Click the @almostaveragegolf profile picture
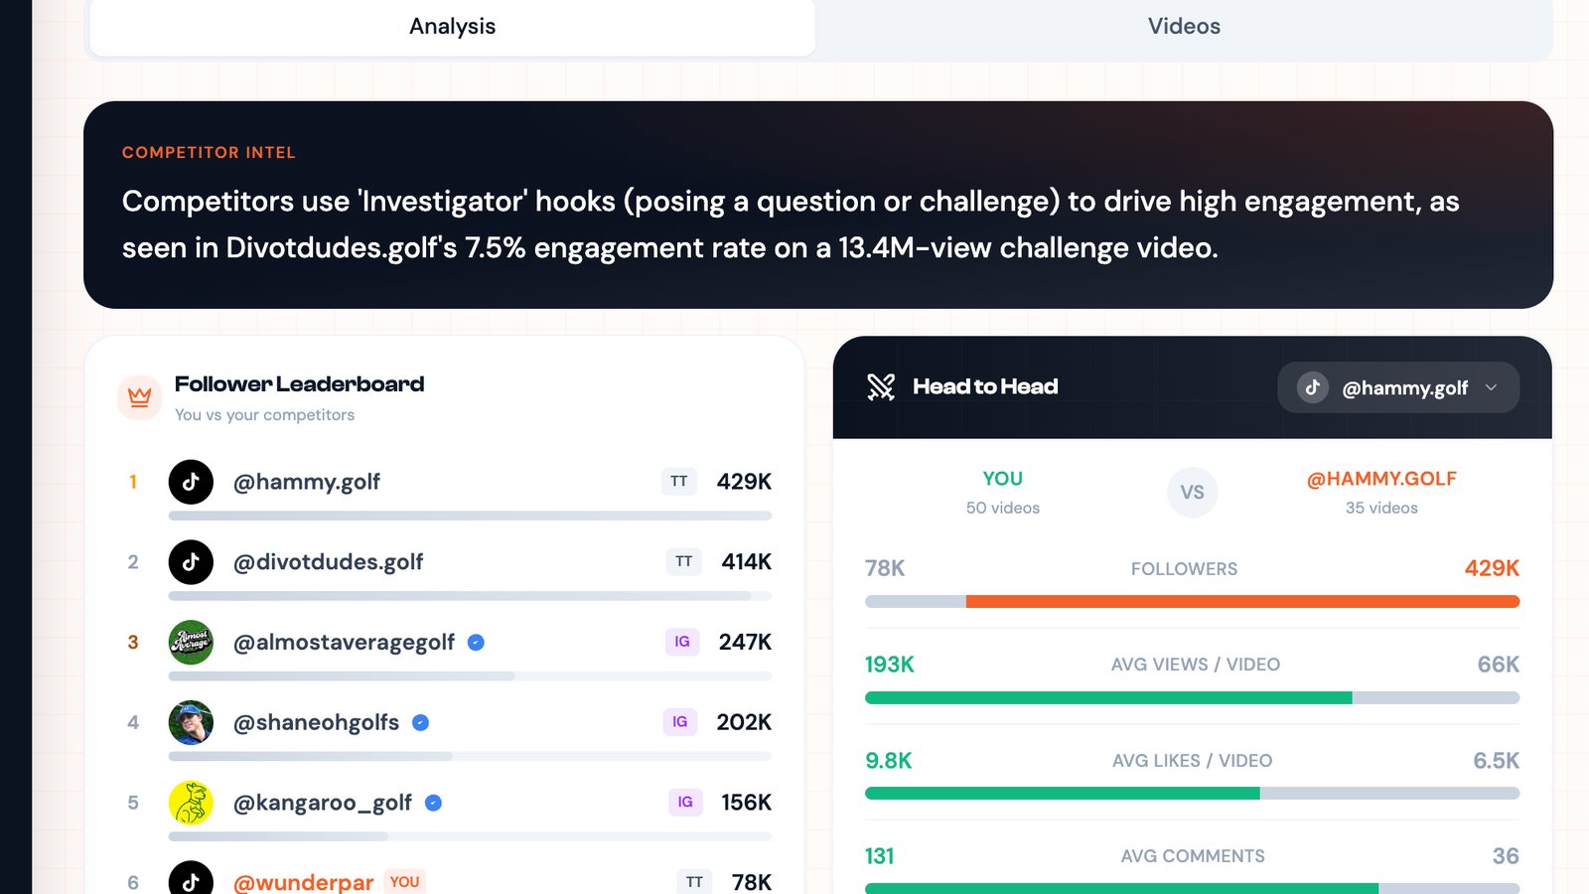The image size is (1589, 894). [191, 643]
